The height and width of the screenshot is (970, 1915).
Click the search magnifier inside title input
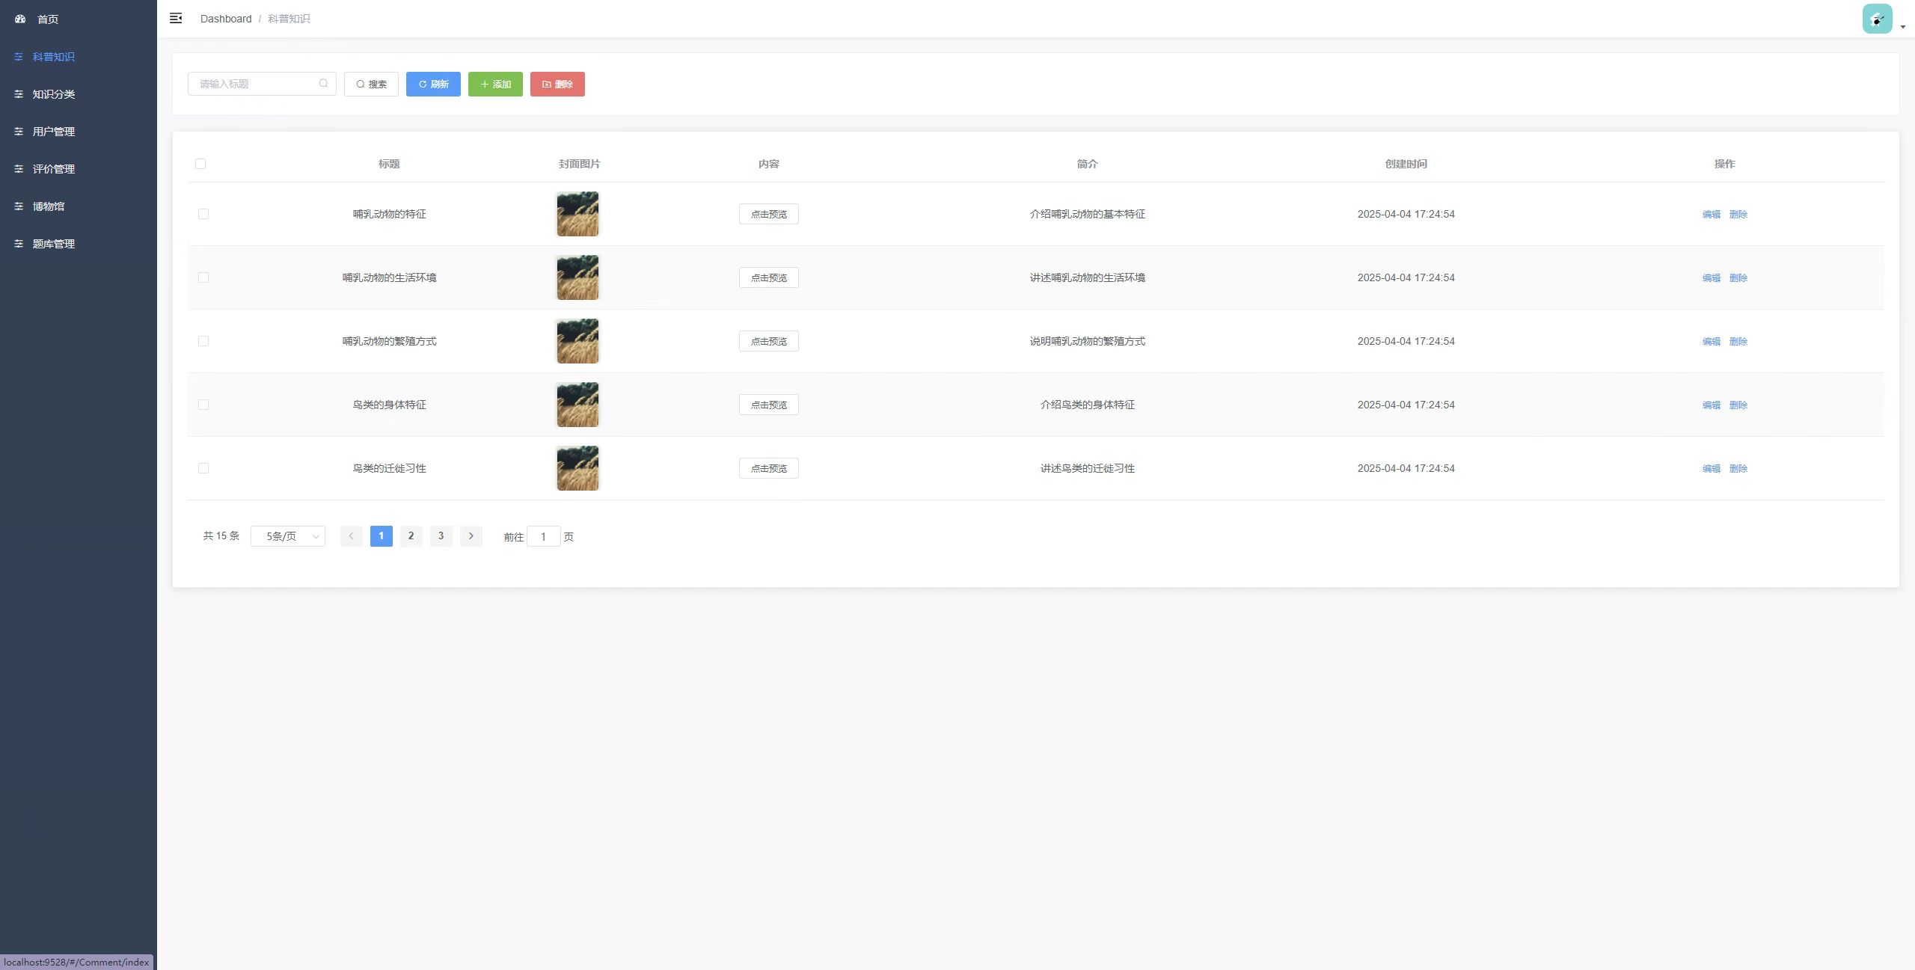[323, 84]
